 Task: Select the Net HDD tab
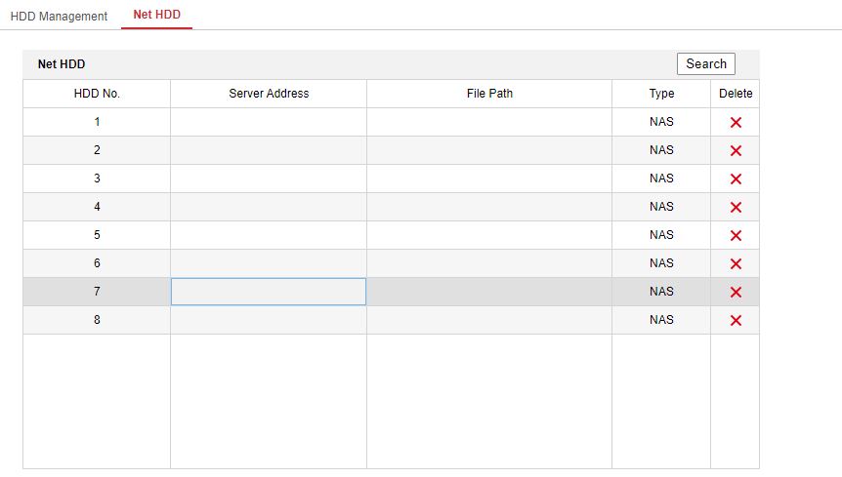[156, 16]
